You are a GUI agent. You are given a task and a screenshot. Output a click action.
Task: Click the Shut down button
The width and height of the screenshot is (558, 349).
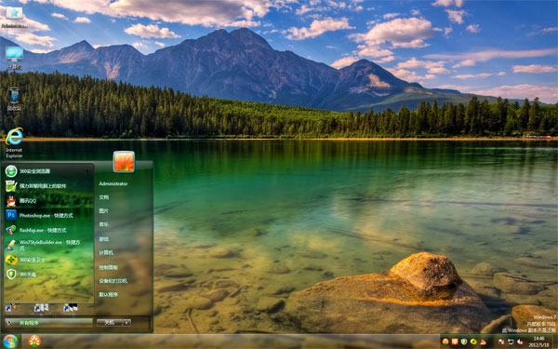tap(110, 323)
